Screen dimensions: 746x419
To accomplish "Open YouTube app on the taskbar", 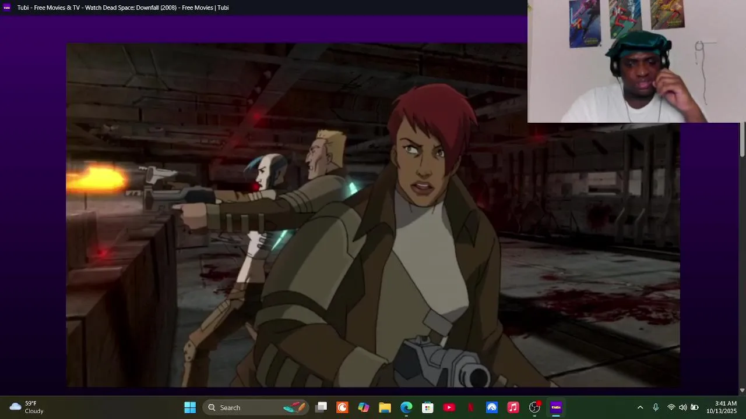I will click(449, 407).
